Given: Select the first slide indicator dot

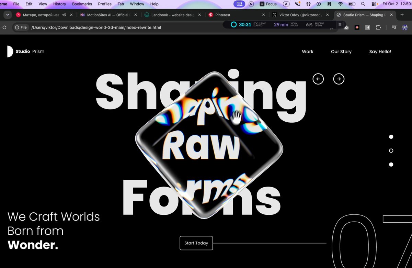Looking at the screenshot, I should pos(391,137).
